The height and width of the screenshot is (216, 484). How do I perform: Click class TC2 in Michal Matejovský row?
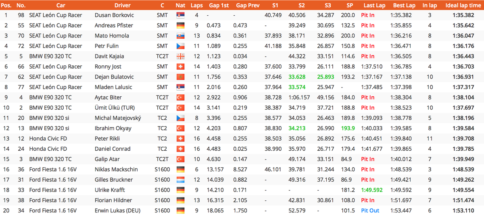162,118
